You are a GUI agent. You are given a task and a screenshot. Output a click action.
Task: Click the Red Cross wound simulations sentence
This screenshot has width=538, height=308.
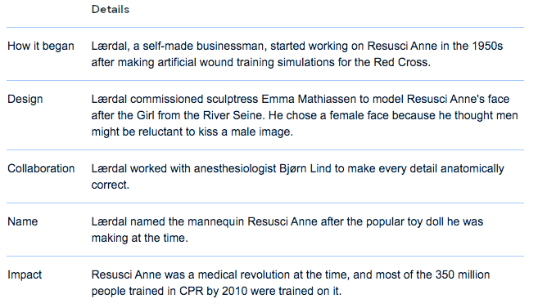tap(260, 62)
